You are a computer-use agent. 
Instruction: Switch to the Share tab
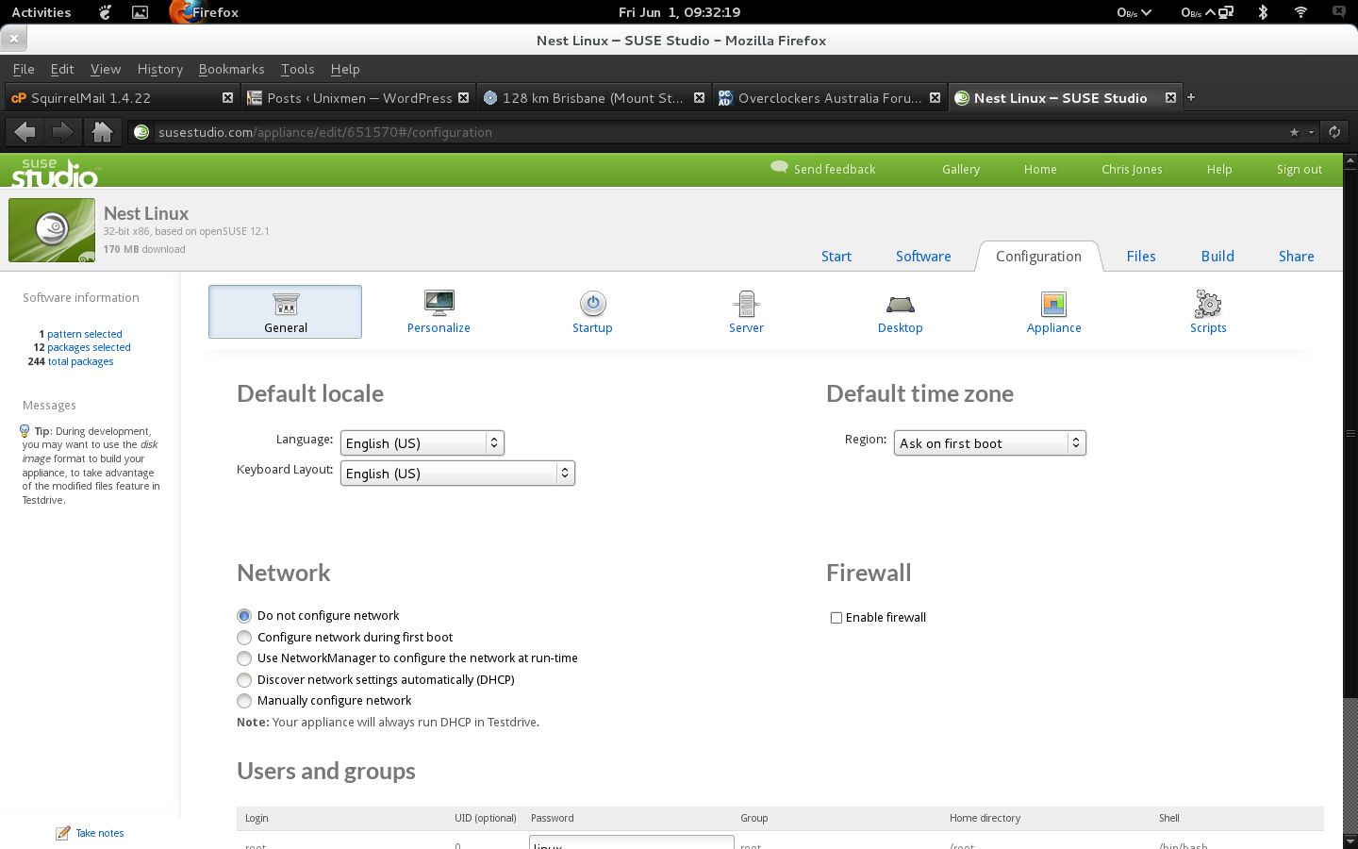(x=1297, y=257)
